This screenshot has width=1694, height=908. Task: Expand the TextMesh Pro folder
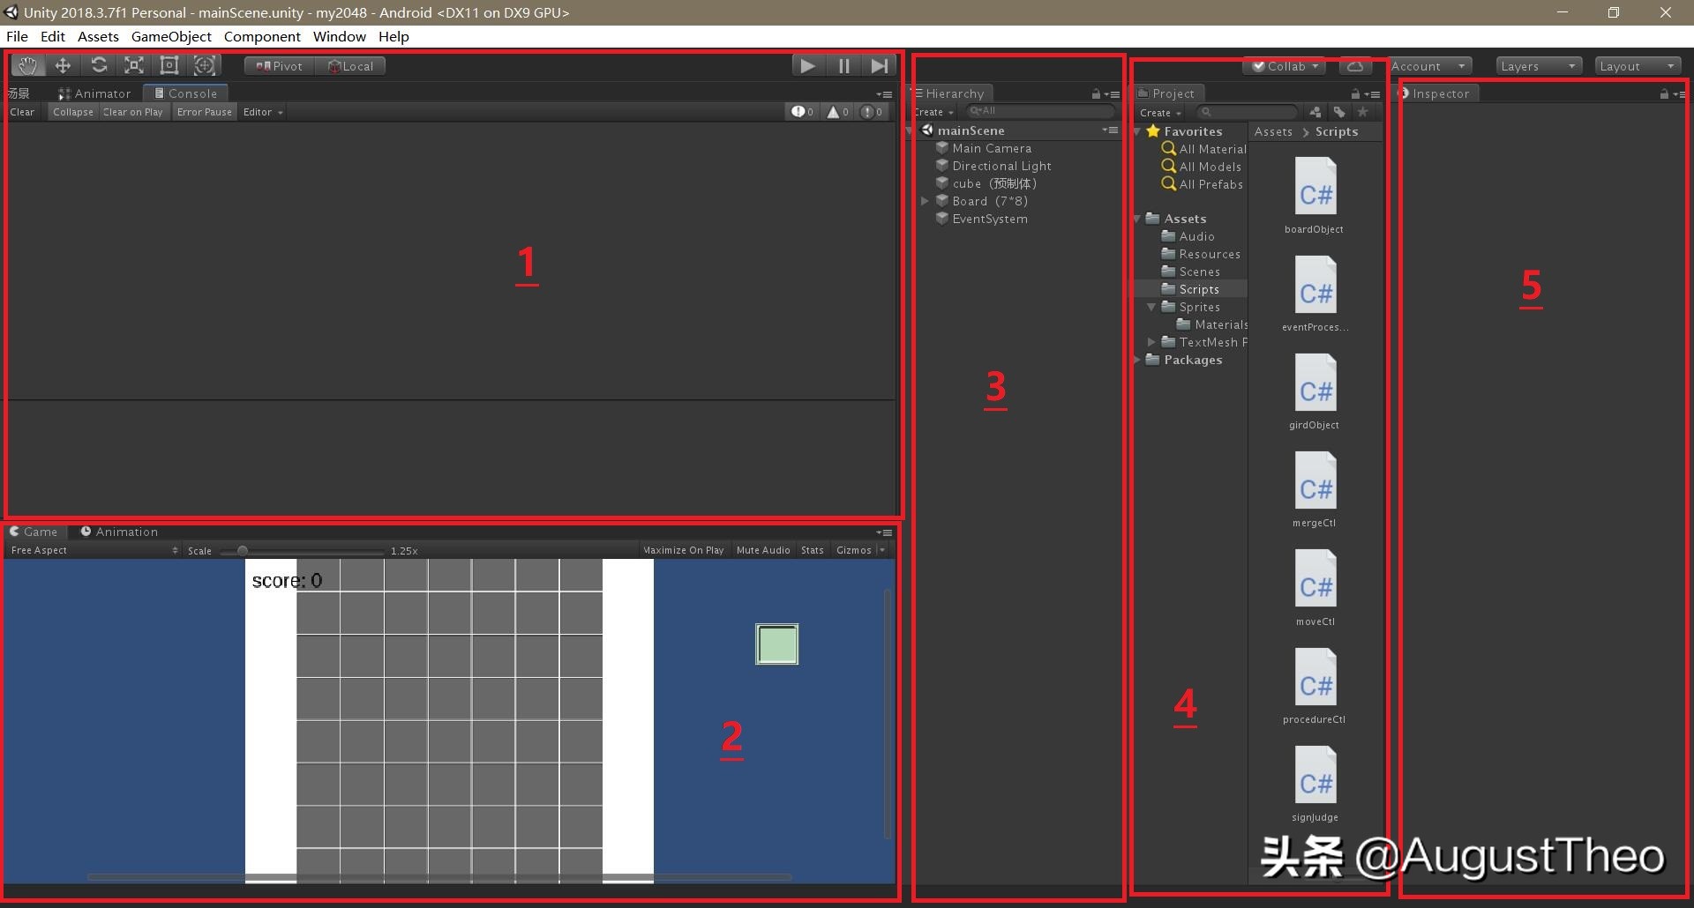tap(1151, 342)
